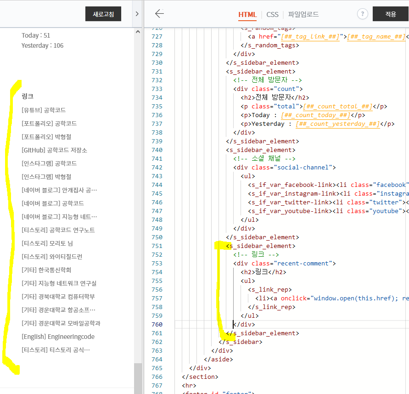The width and height of the screenshot is (409, 394).
Task: Click line number 751 in gutter
Action: click(x=157, y=246)
